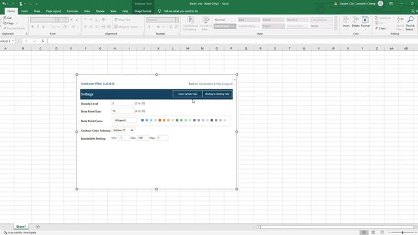Click the Font Color icon

(74, 27)
